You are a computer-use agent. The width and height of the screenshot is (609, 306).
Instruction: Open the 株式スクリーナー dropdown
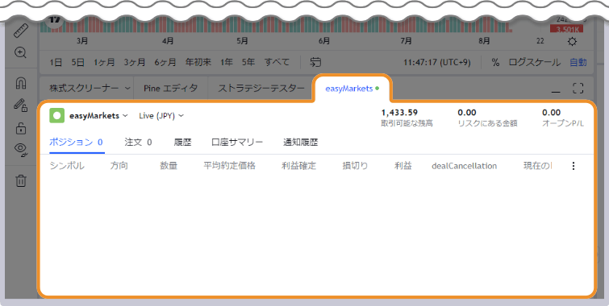90,89
